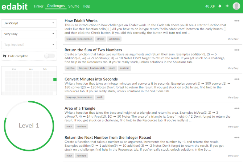Click the Dec month label in calendar
This screenshot has height=162, width=243.
[14, 69]
